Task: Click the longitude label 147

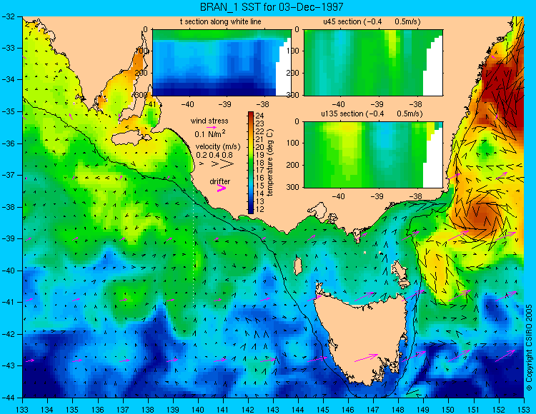Action: 373,410
